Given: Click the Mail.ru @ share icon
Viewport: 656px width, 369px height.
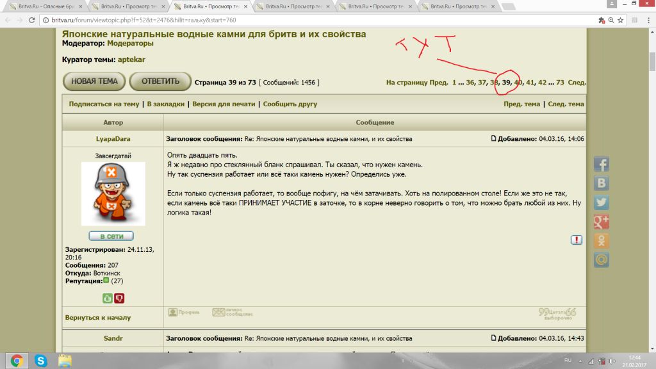Looking at the screenshot, I should pos(602,260).
